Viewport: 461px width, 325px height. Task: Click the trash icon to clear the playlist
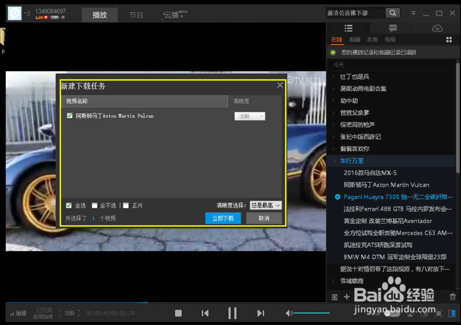tap(453, 297)
